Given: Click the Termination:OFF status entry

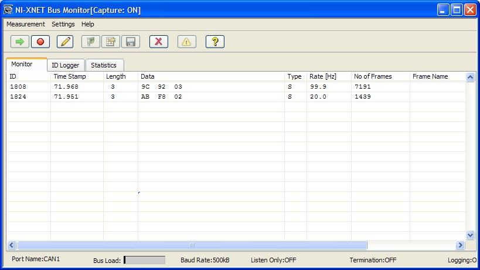Looking at the screenshot, I should tap(373, 260).
